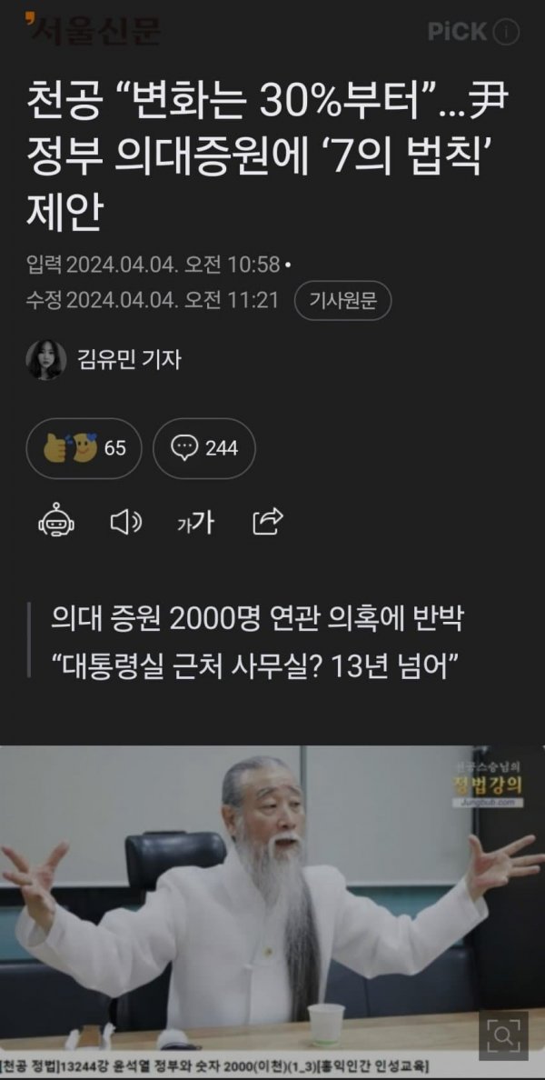Tap the magnifier image zoom icon
Image resolution: width=545 pixels, height=1080 pixels.
tap(503, 1035)
